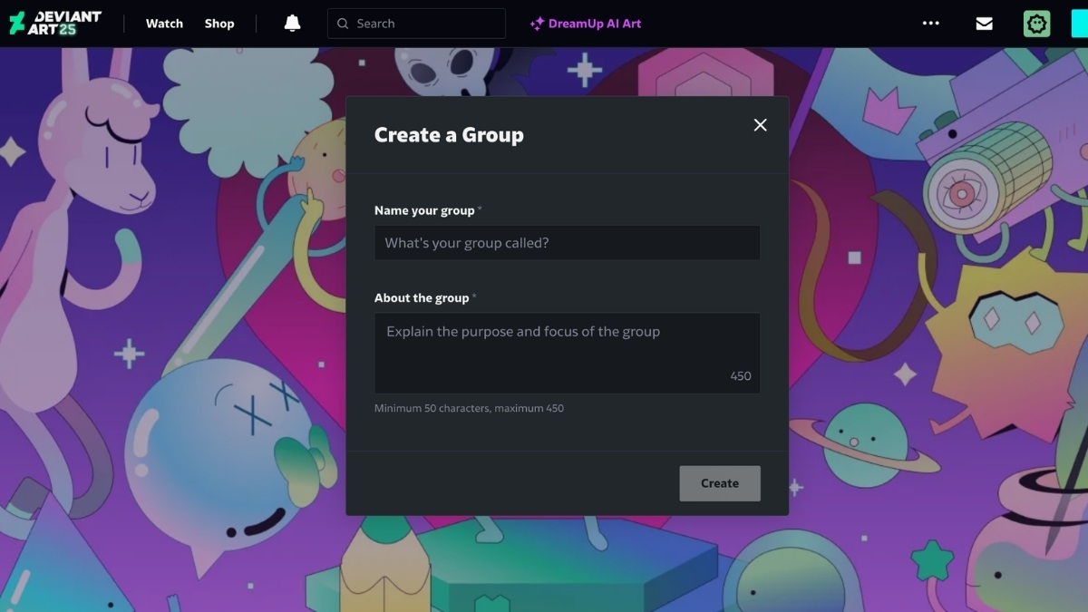
Task: Click the cyan button at top-right edge
Action: pyautogui.click(x=1079, y=24)
